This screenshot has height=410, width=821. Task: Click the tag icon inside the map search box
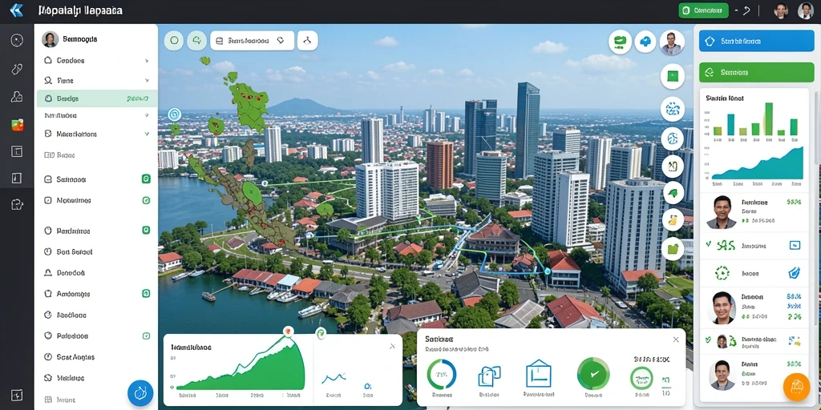(281, 40)
